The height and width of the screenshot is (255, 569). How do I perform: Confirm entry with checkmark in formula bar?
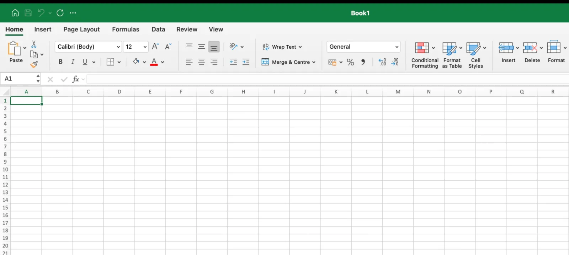point(64,79)
